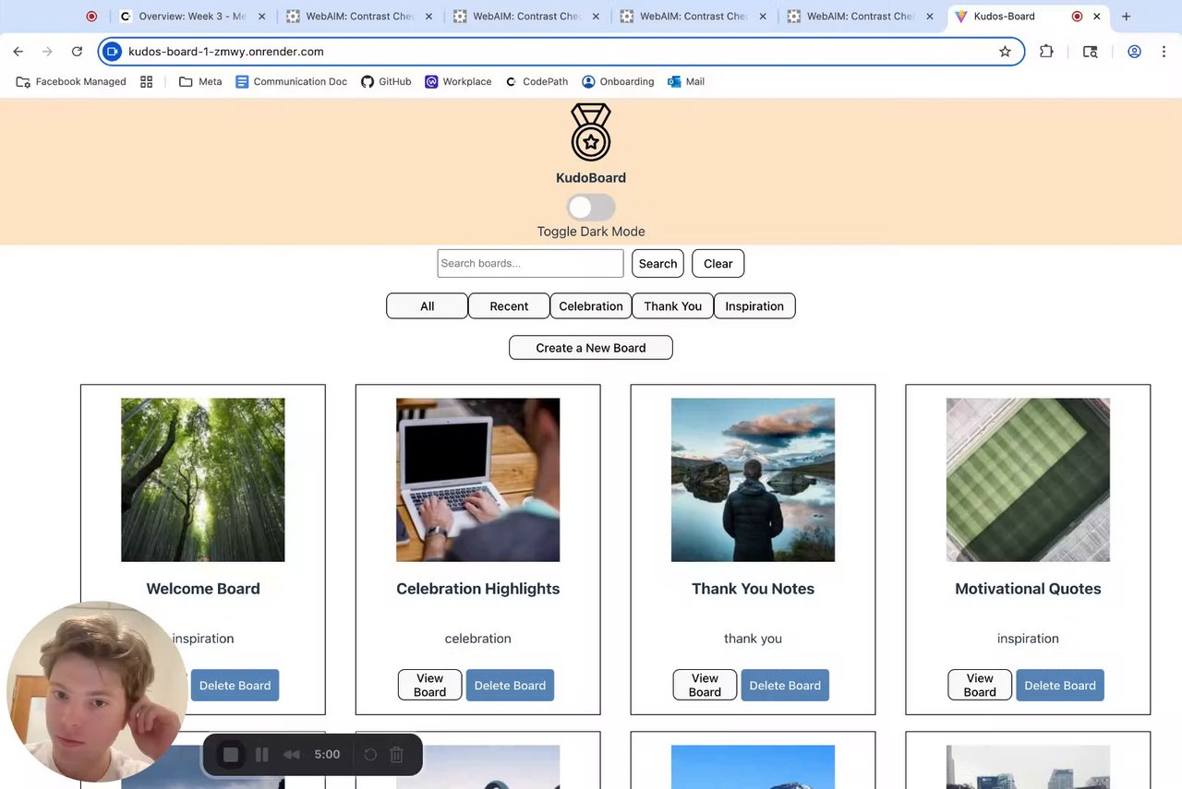Delete the Thank You Notes board
The width and height of the screenshot is (1182, 789).
(x=785, y=685)
